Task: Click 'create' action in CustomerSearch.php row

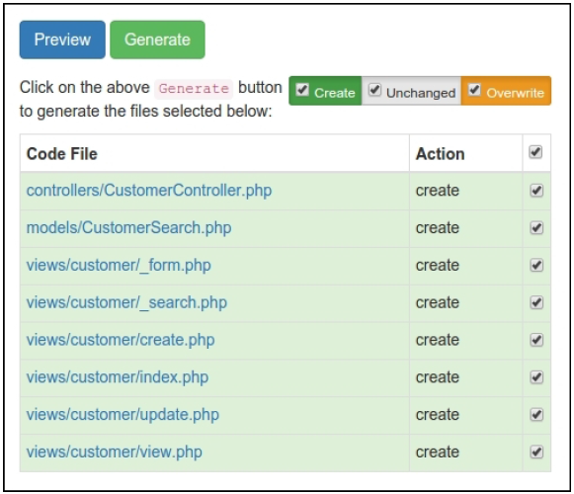Action: tap(437, 228)
